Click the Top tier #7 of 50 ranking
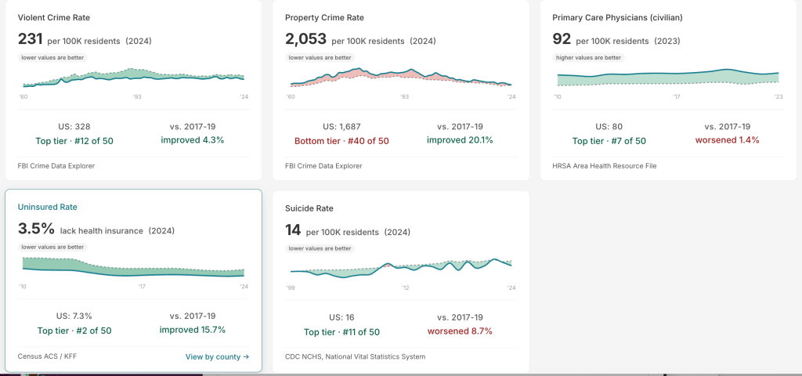This screenshot has height=376, width=802. tap(609, 141)
